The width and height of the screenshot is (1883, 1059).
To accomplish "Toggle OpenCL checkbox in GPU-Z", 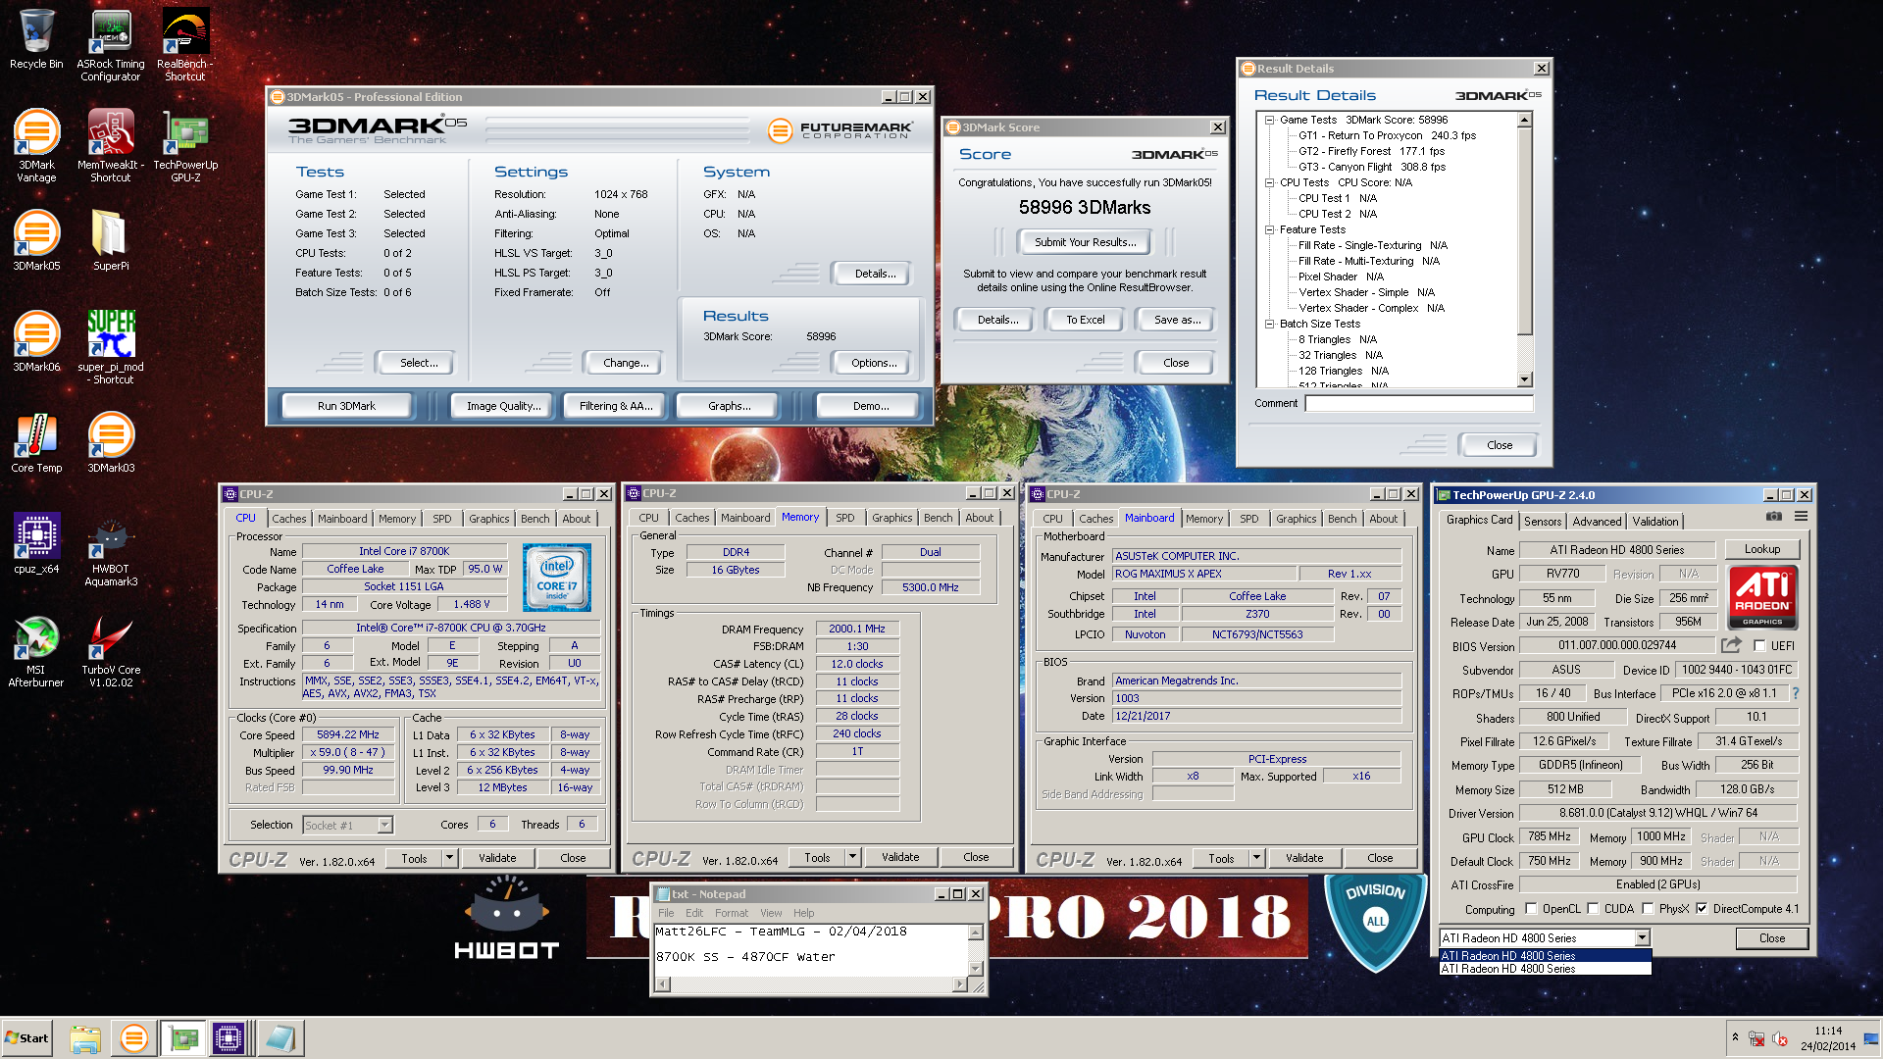I will [x=1530, y=909].
